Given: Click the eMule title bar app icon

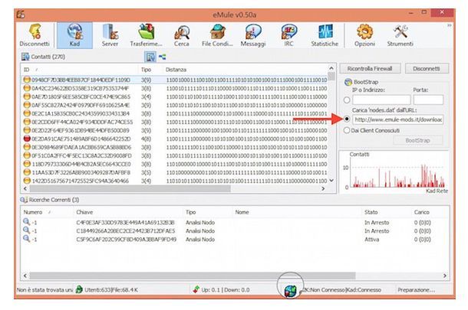Looking at the screenshot, I should point(21,14).
